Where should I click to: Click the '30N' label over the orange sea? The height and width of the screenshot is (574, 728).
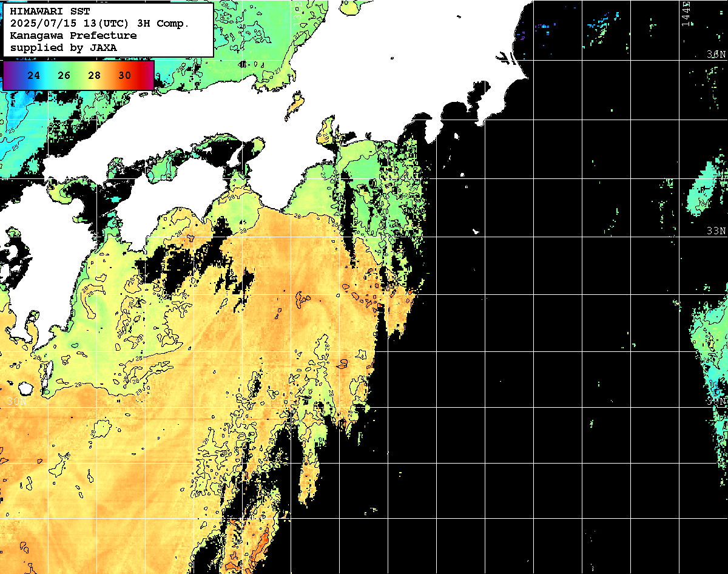[x=17, y=402]
